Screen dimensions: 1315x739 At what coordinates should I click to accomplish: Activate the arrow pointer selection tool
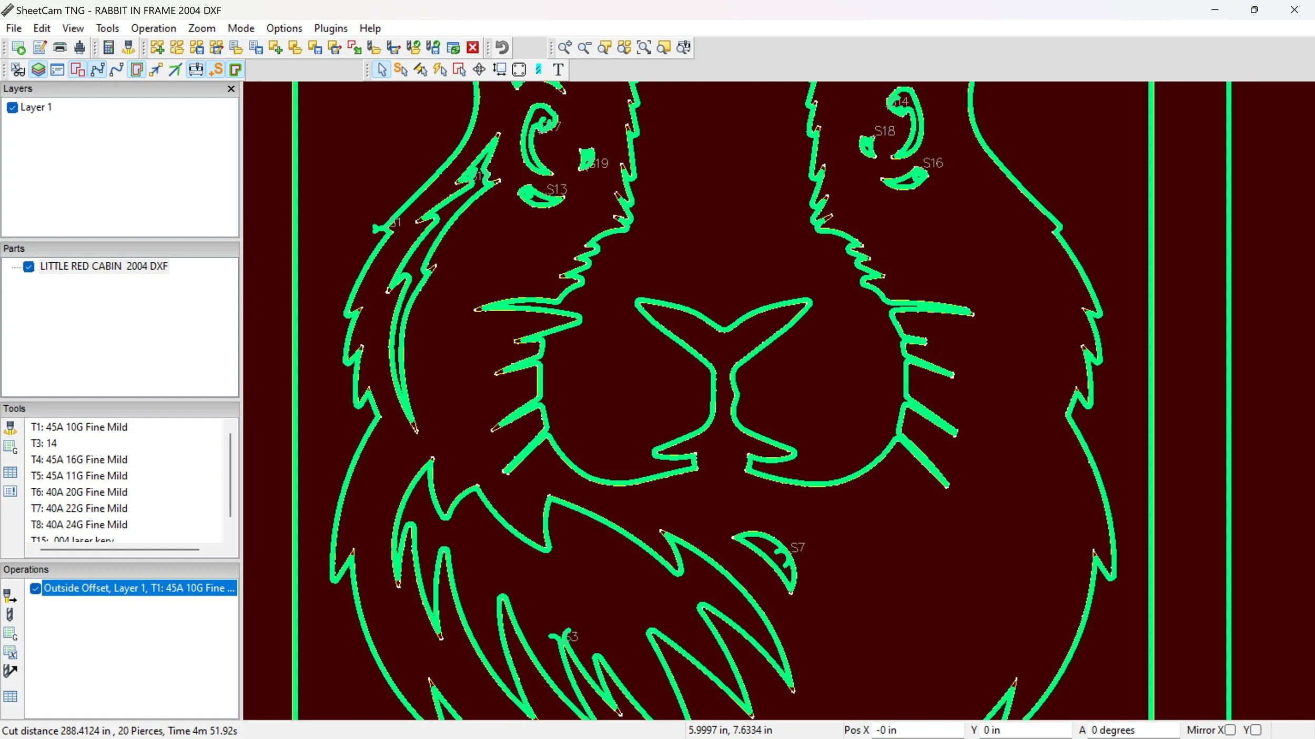(x=382, y=69)
